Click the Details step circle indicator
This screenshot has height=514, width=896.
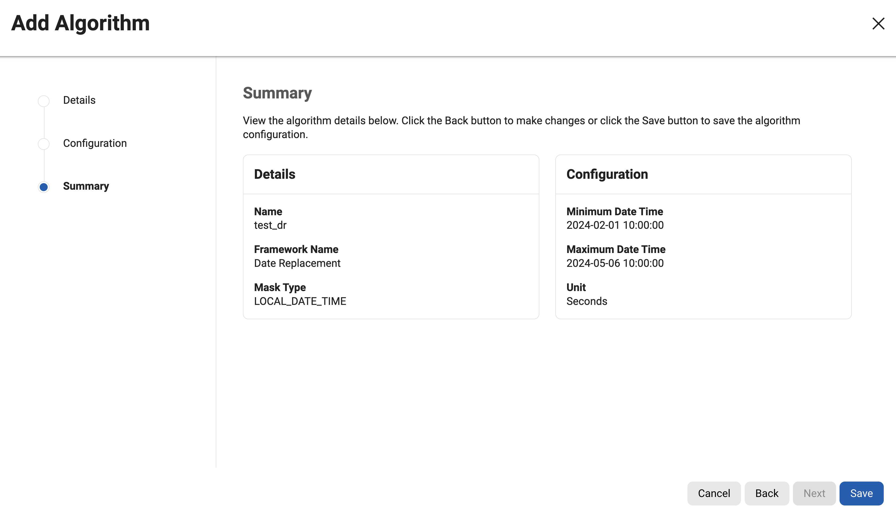click(43, 101)
